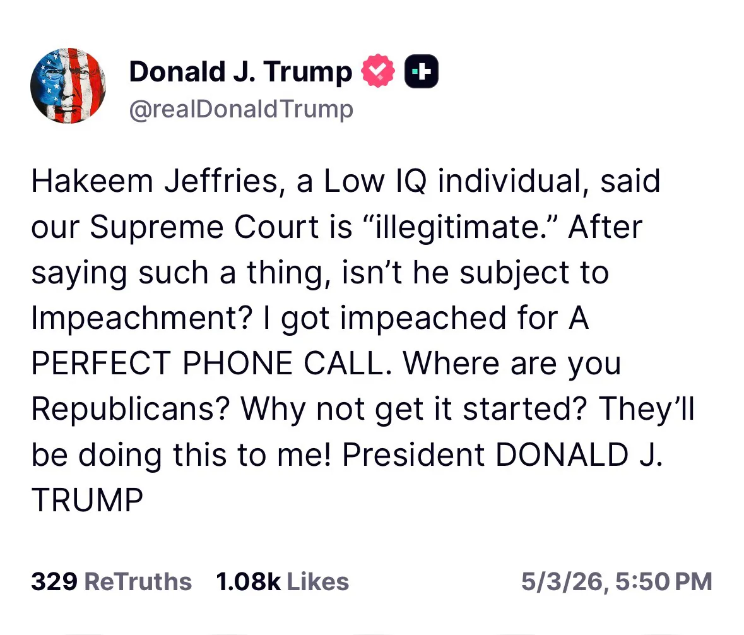This screenshot has width=744, height=635.
Task: Click President DONALD J. signature text
Action: 502,454
